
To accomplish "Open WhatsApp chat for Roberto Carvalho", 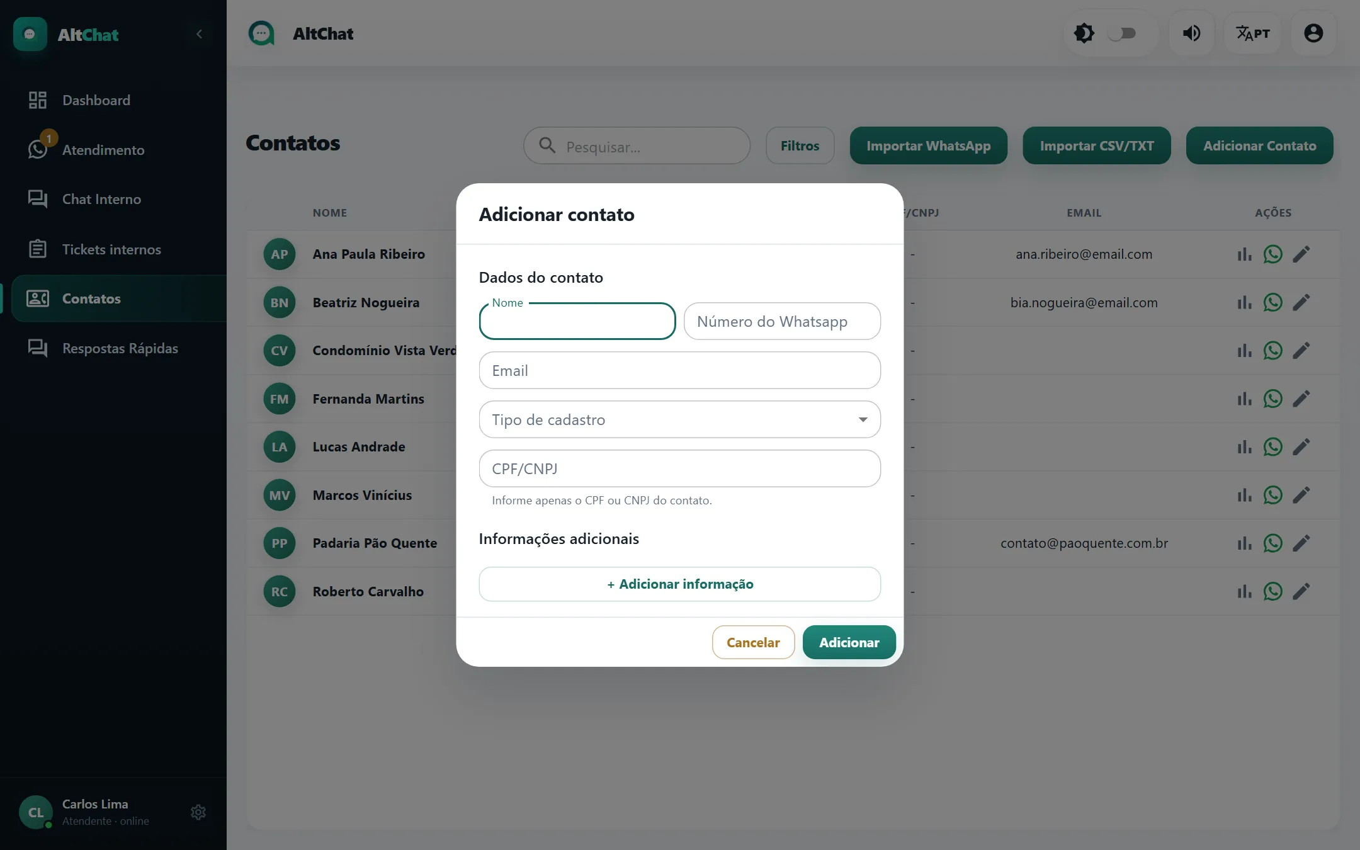I will click(x=1272, y=592).
